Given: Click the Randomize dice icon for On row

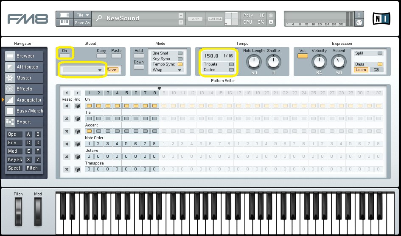Looking at the screenshot, I should tap(77, 106).
